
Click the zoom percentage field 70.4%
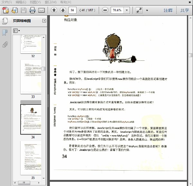117,10
